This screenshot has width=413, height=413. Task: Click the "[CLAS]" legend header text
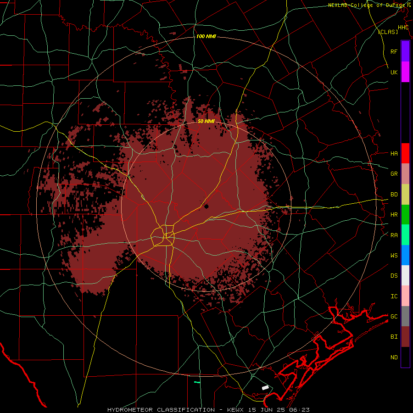(388, 32)
